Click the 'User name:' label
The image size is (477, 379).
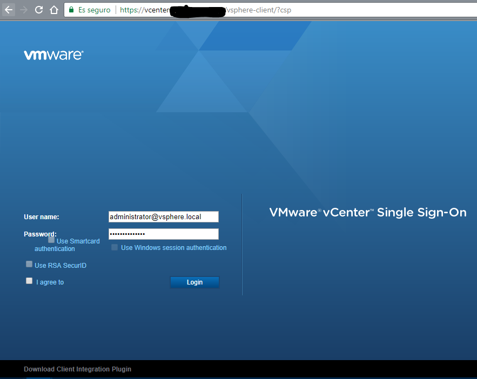point(42,217)
